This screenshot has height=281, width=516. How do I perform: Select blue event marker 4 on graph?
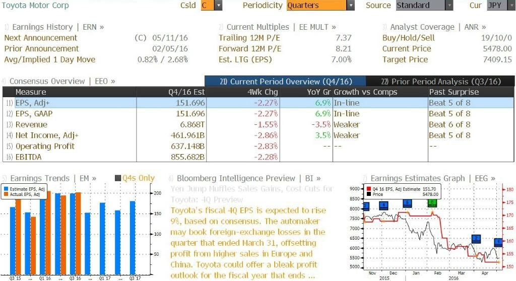point(383,205)
